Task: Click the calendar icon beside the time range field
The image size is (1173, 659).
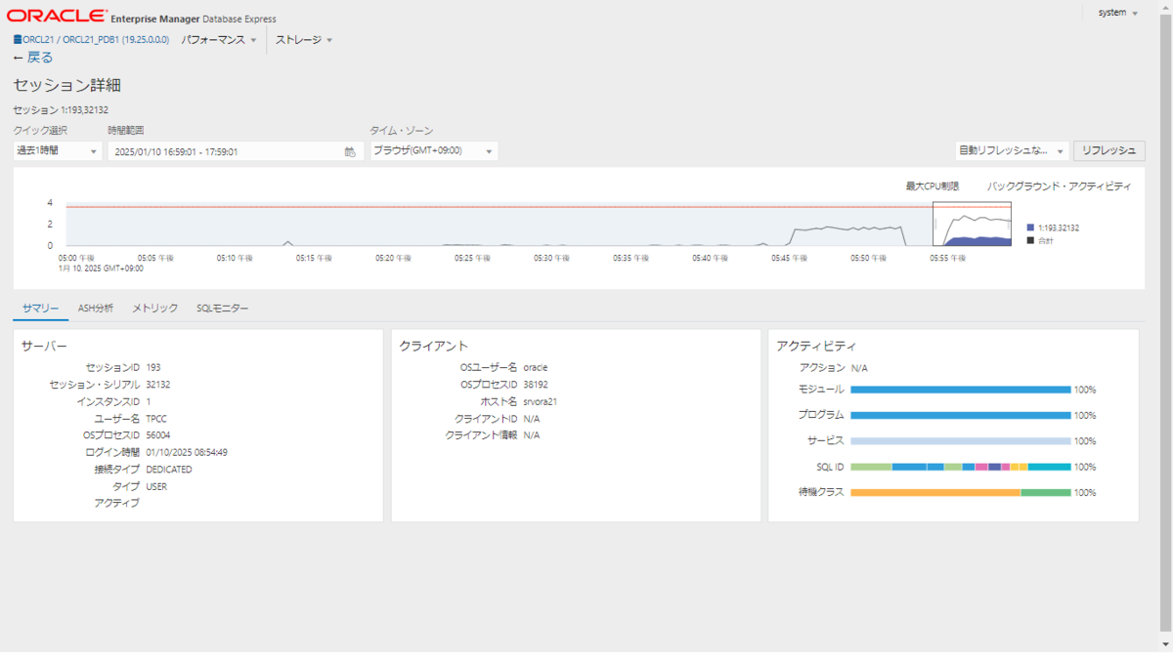Action: [x=350, y=150]
